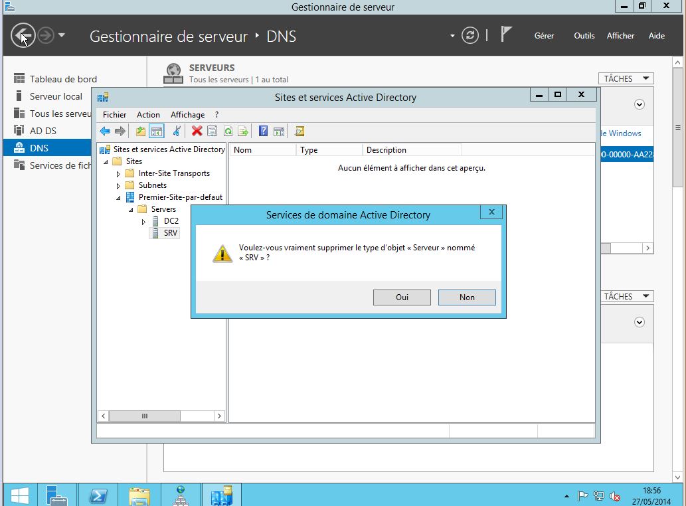Open the upper TÂCHES dropdown
This screenshot has width=686, height=506.
tap(626, 78)
